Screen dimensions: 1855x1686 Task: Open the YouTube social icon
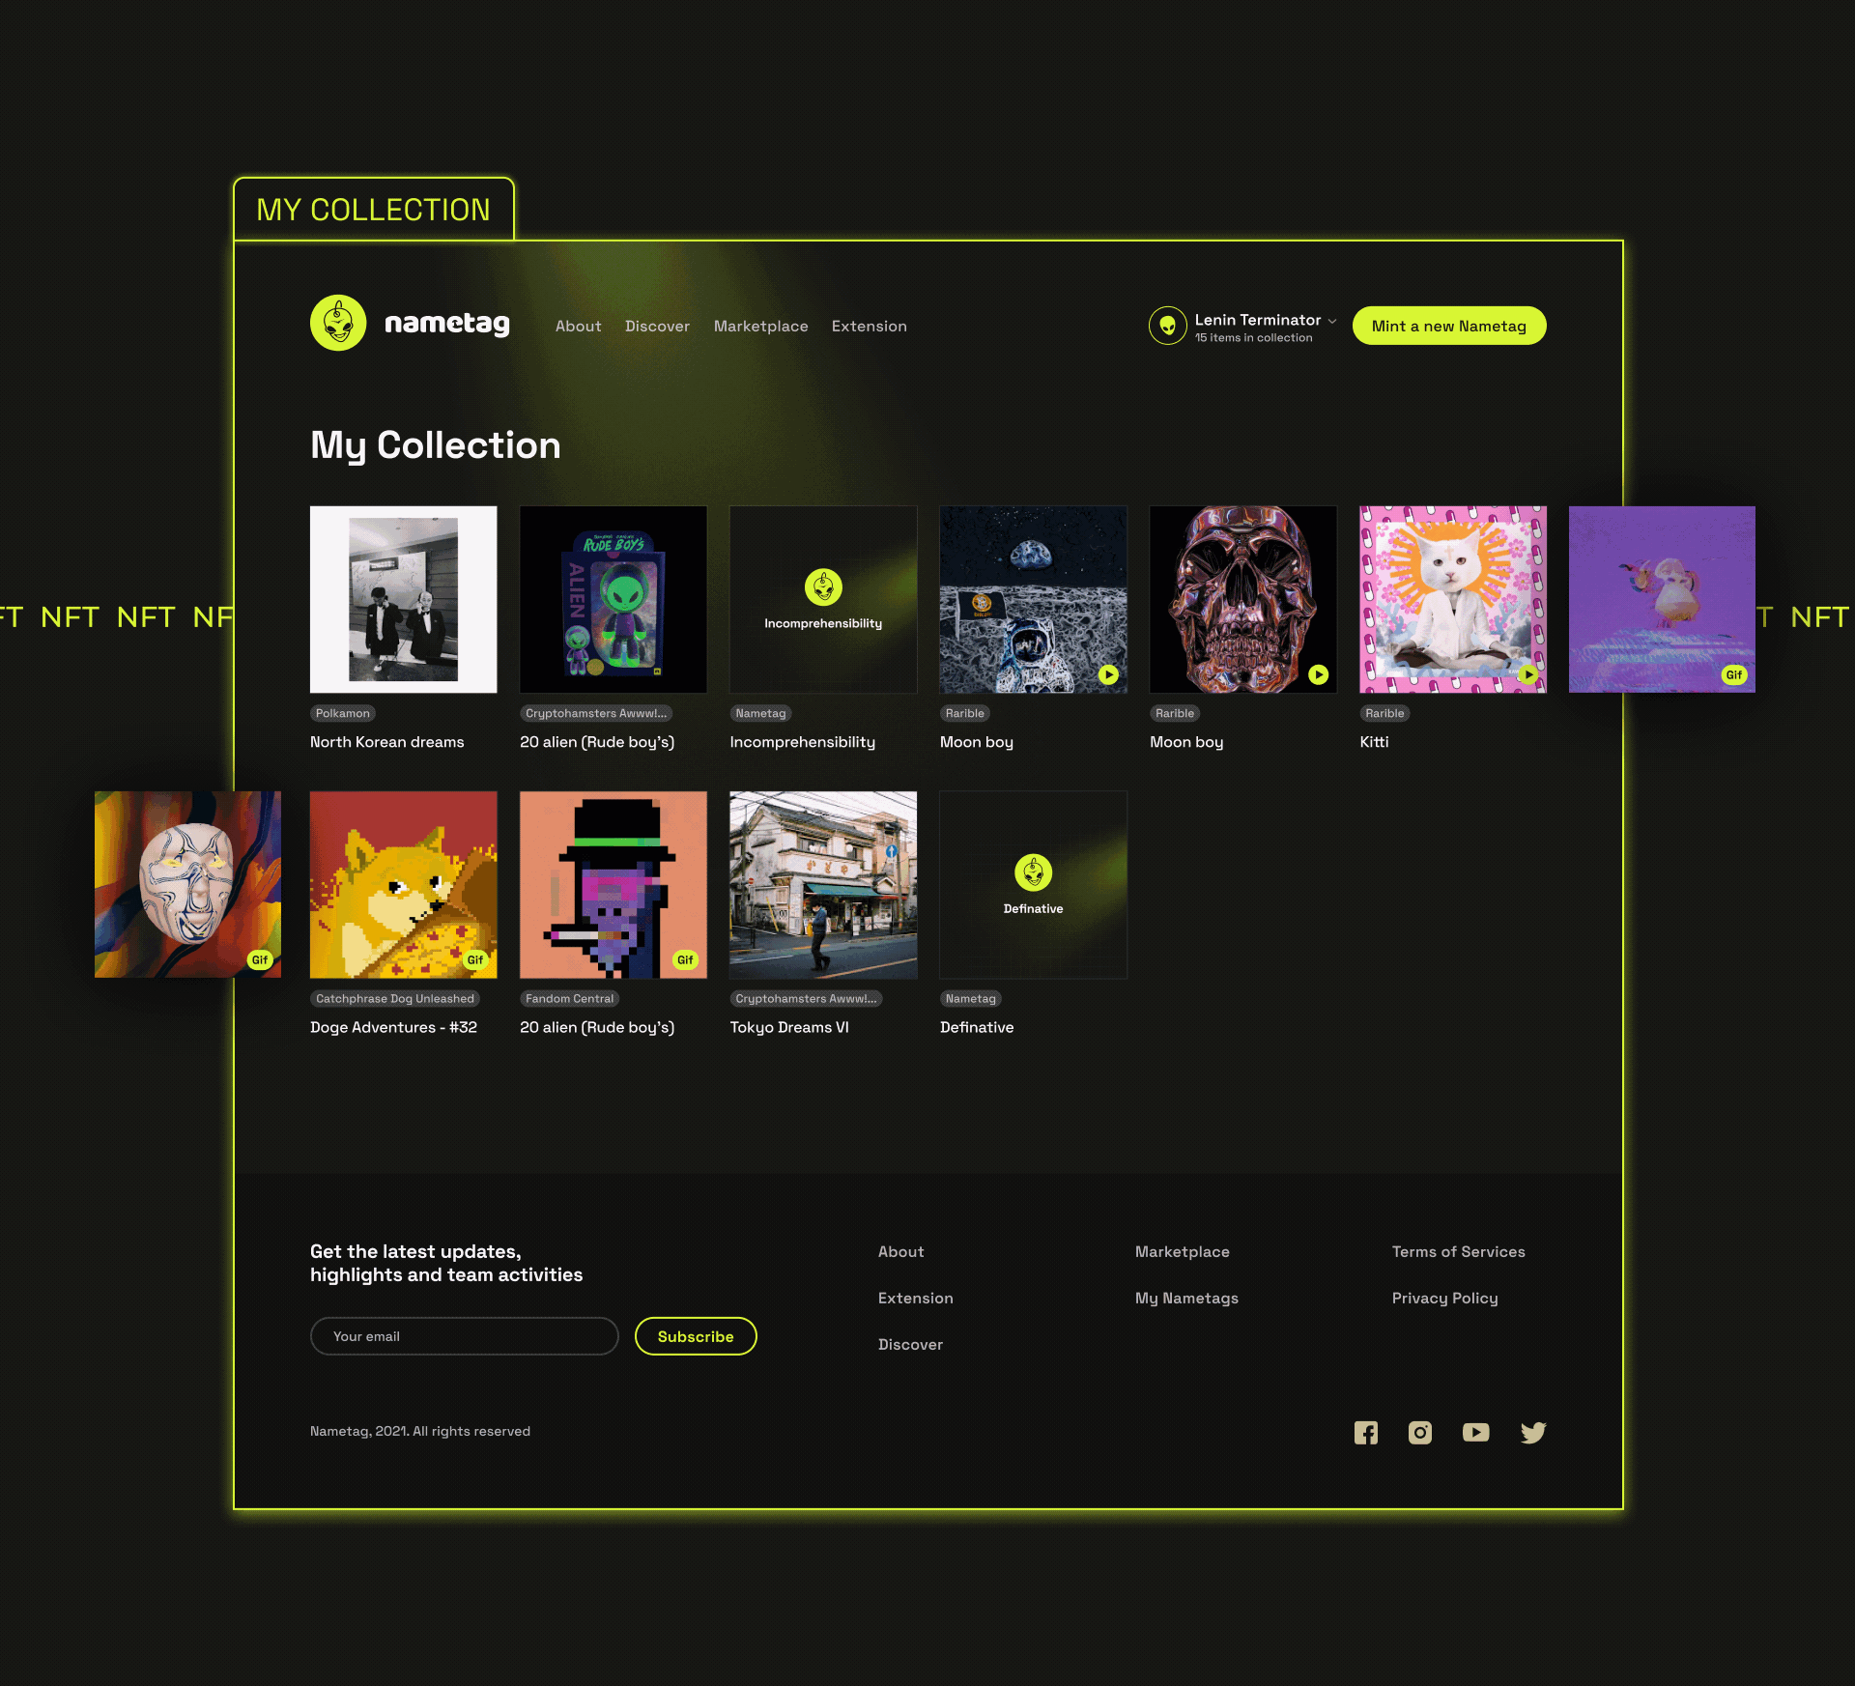[x=1475, y=1433]
